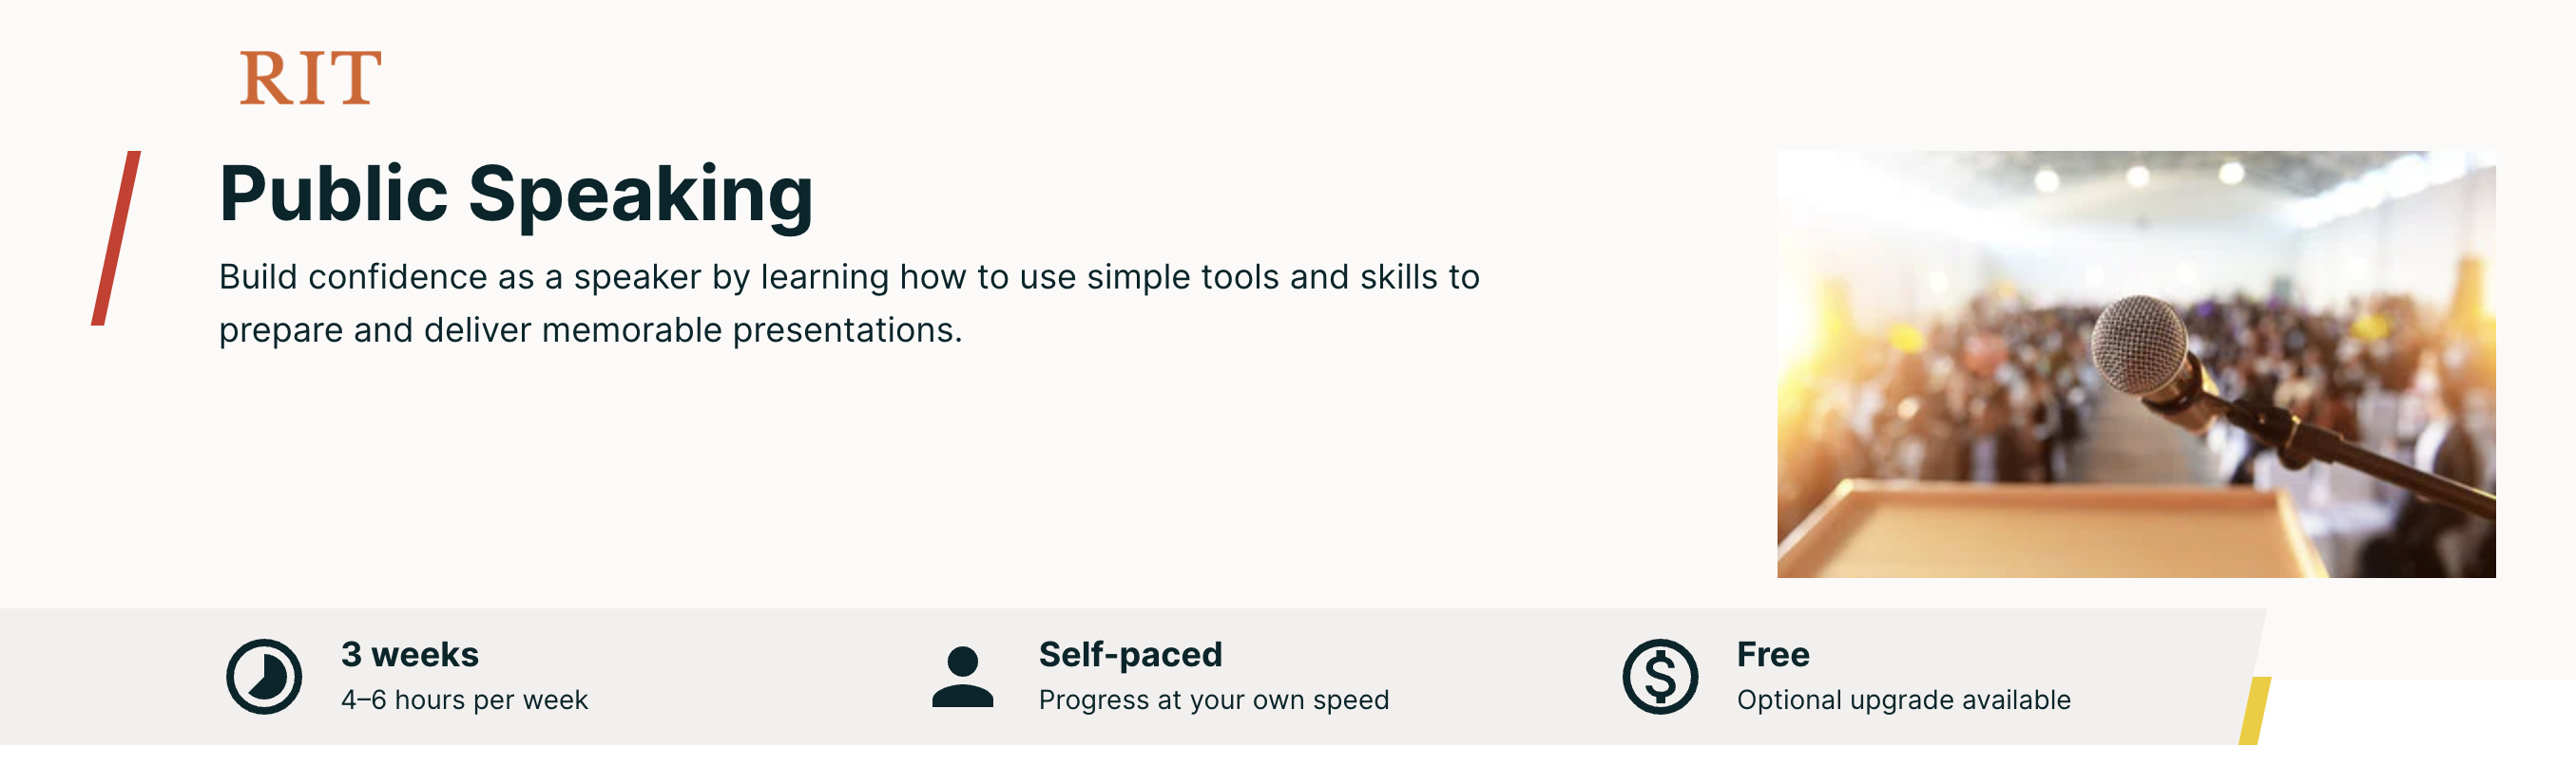Click the Public Speaking course title

515,193
